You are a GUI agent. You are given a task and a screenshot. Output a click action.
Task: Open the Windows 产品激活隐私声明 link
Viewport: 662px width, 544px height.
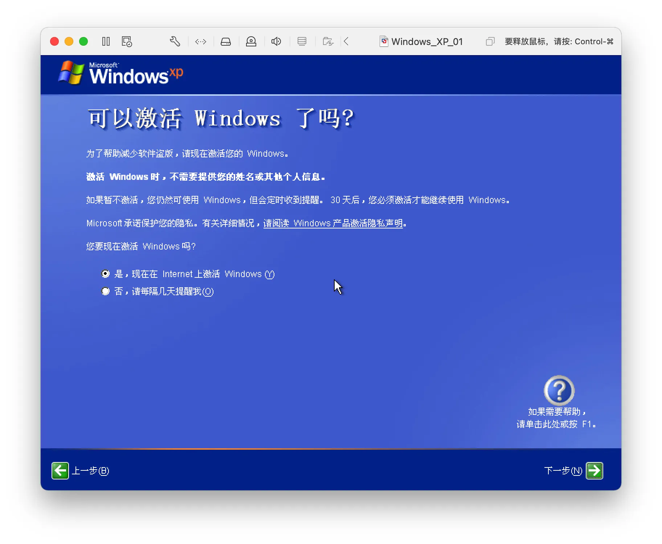(x=333, y=223)
